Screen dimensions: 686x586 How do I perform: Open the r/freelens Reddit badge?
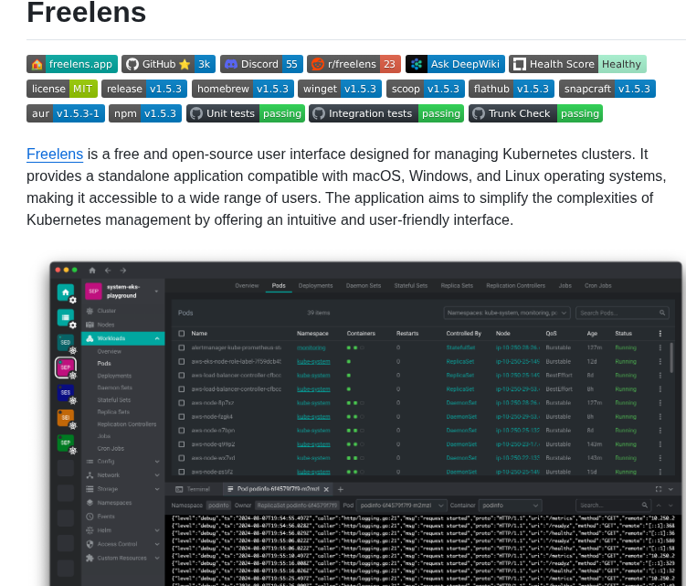click(x=354, y=64)
